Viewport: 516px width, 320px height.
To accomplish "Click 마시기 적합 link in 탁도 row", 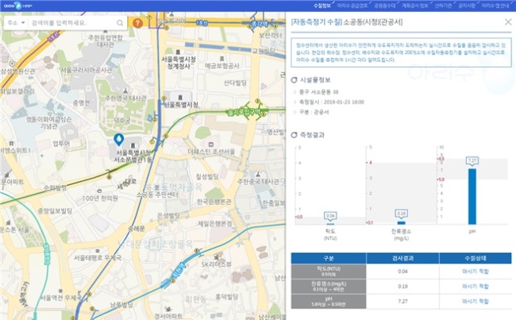I will (x=476, y=272).
